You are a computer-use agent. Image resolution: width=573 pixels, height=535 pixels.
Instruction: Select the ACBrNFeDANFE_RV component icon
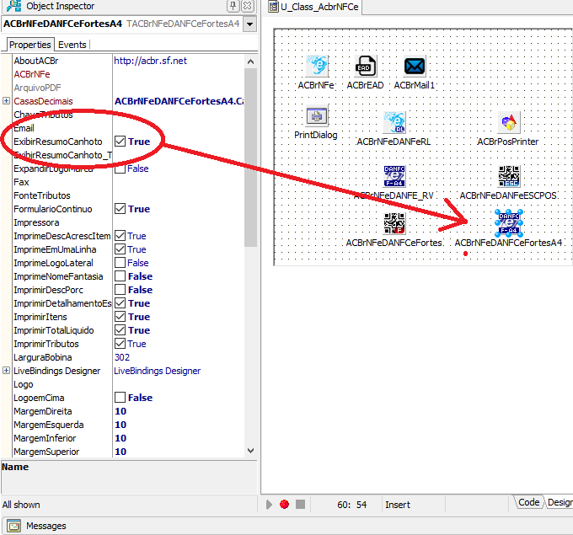coord(394,176)
